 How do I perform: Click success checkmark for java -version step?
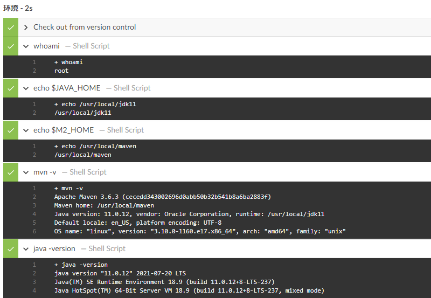[11, 249]
